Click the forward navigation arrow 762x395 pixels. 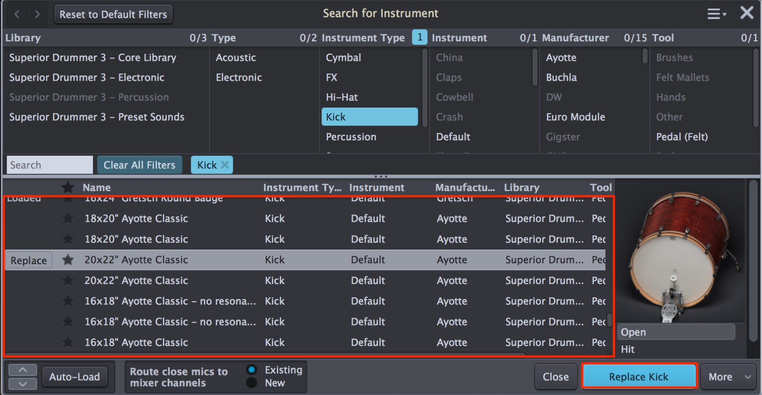[37, 15]
